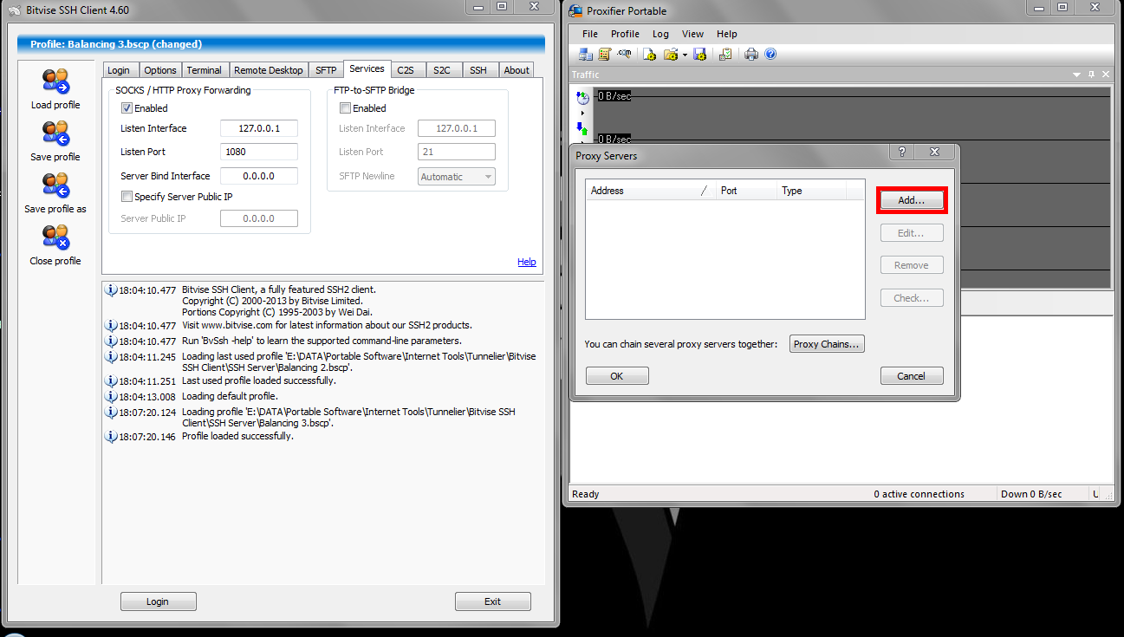Click Proxy Chains in the Proxy Servers dialog
Viewport: 1124px width, 637px height.
(826, 343)
